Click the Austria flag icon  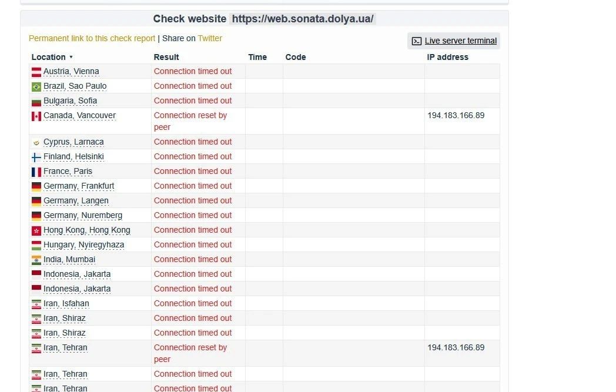click(x=36, y=72)
